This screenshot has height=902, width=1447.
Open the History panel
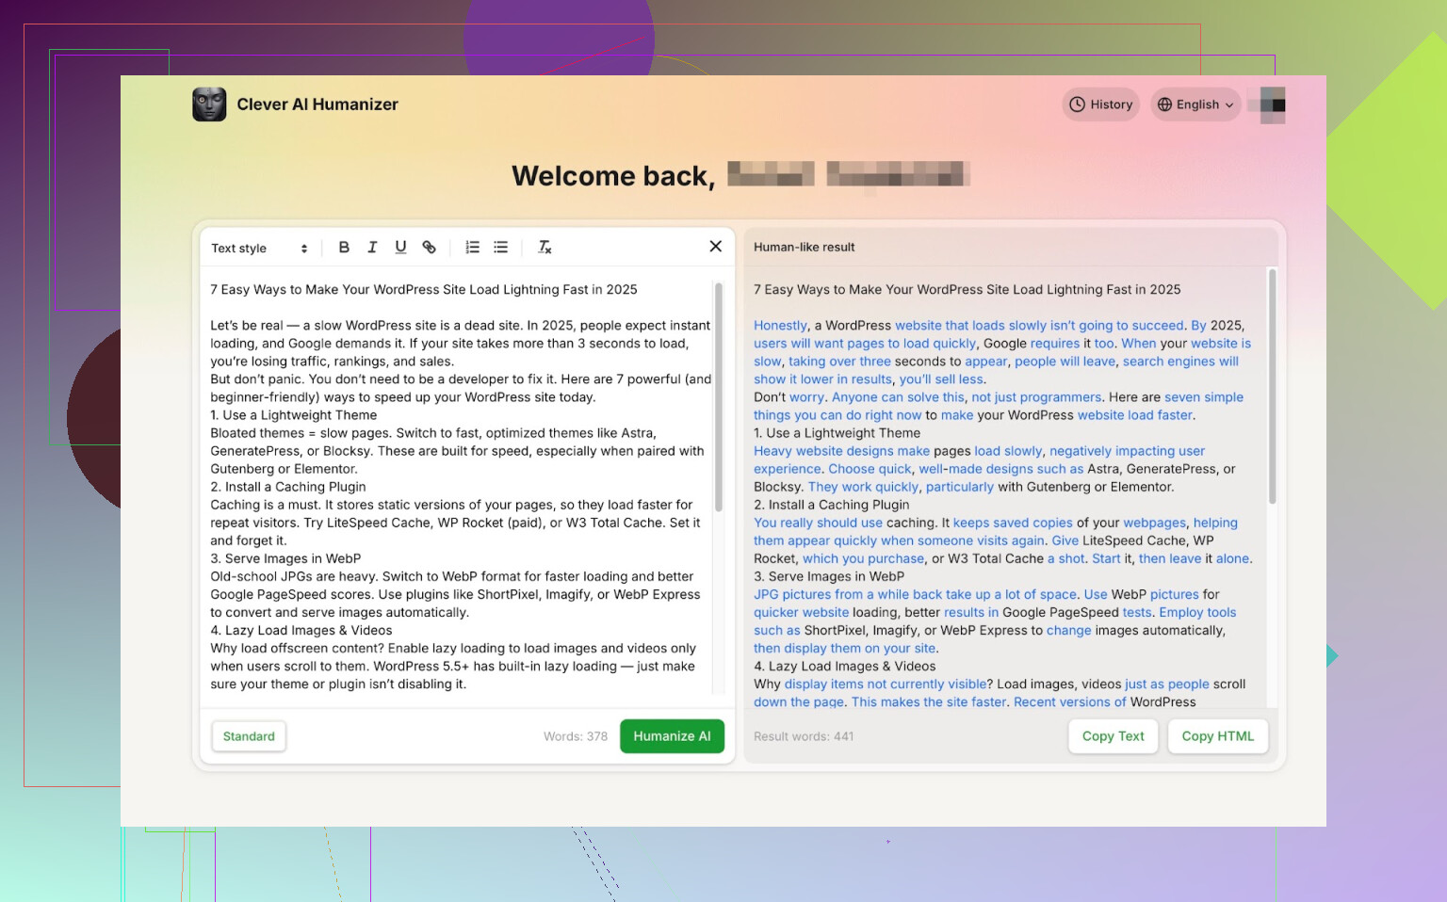tap(1100, 105)
